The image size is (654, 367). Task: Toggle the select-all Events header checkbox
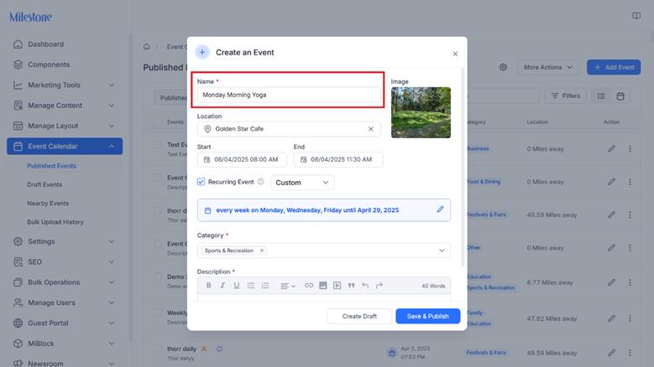coord(158,122)
